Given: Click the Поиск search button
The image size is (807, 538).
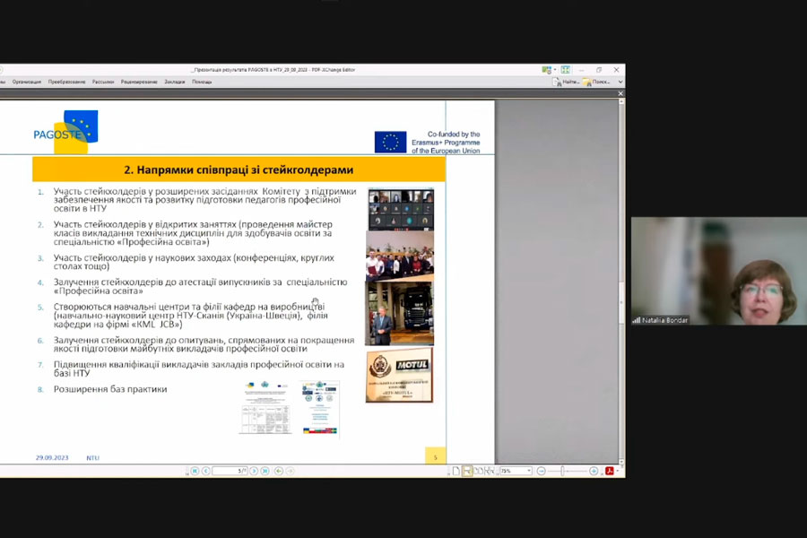Looking at the screenshot, I should coord(596,82).
